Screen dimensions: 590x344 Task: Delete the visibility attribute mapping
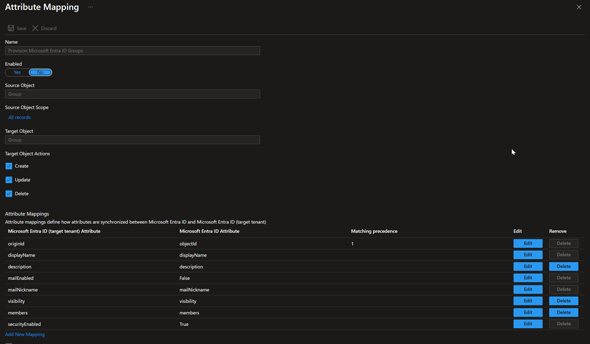point(563,301)
